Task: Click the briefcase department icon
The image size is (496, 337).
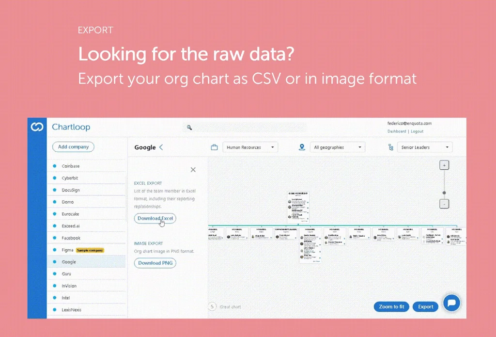Action: [x=215, y=147]
